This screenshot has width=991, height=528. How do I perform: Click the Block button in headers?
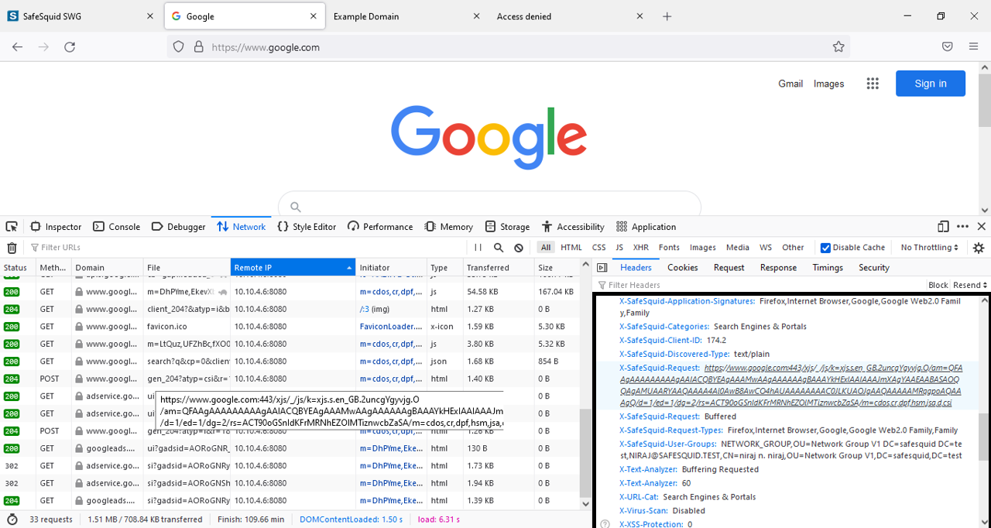coord(938,285)
